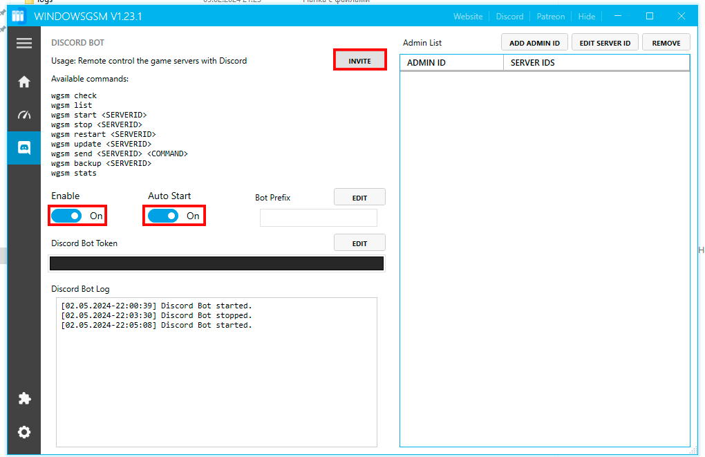Toggle the Enable Discord bot switch
Image resolution: width=705 pixels, height=457 pixels.
coord(66,216)
